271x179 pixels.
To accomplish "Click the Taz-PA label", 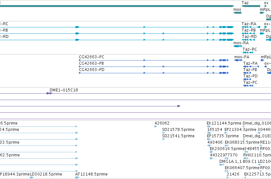I will (250, 63).
